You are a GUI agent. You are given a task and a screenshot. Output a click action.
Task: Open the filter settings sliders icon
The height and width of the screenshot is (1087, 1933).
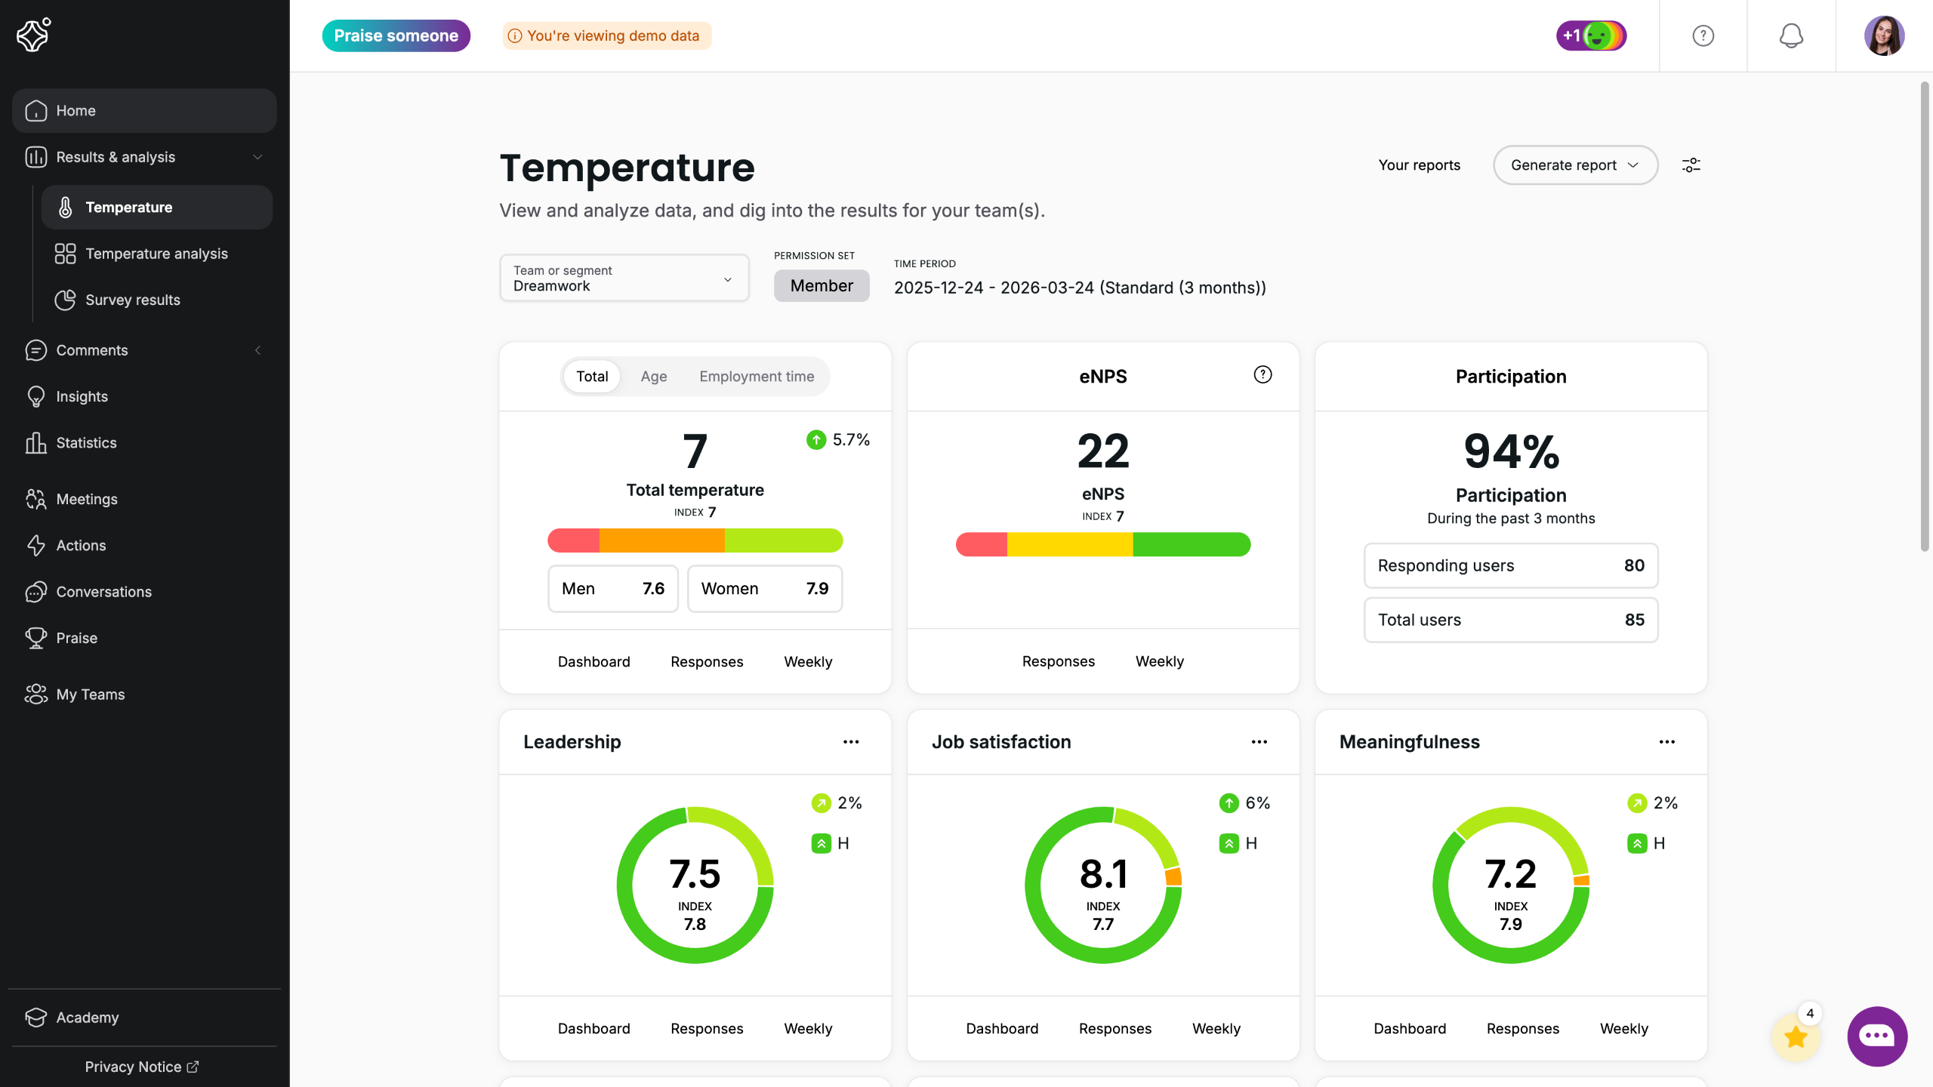pyautogui.click(x=1691, y=165)
